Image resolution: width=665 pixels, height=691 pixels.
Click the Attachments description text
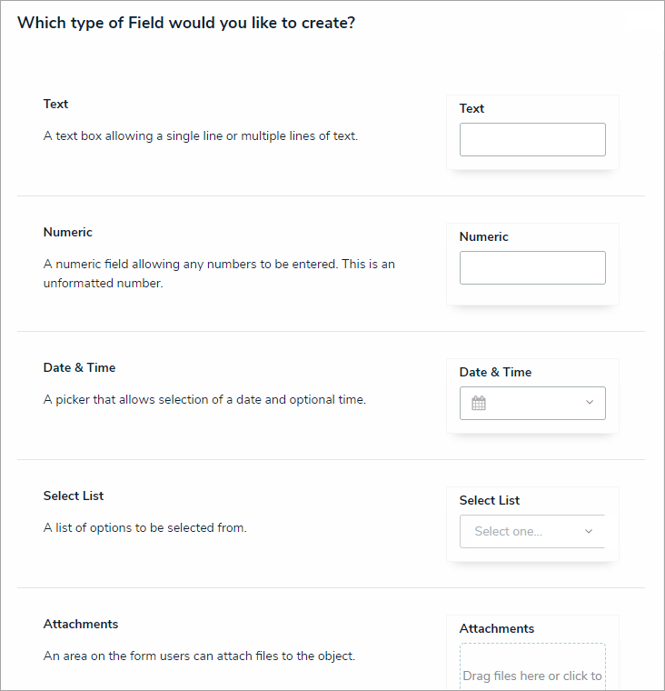199,656
